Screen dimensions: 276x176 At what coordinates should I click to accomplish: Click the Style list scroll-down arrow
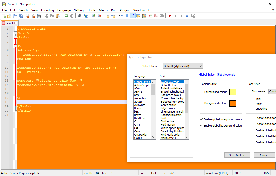(187, 137)
